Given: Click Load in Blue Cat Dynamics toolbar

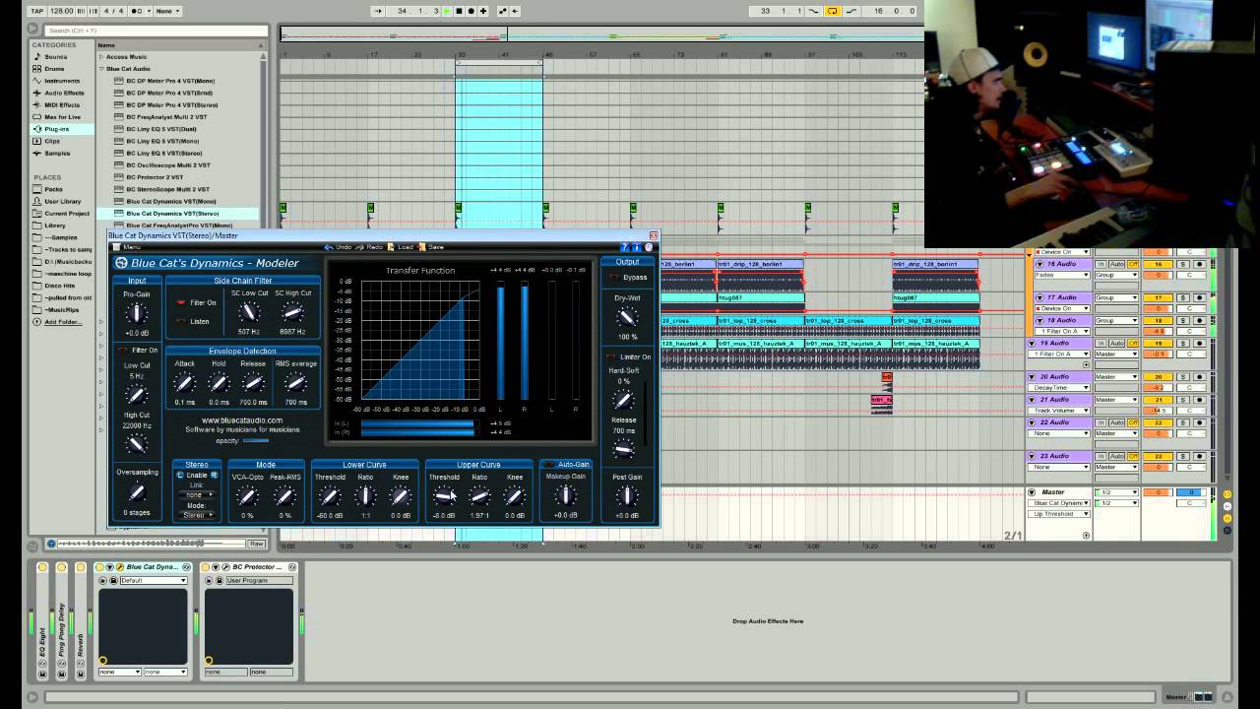Looking at the screenshot, I should click(x=401, y=247).
